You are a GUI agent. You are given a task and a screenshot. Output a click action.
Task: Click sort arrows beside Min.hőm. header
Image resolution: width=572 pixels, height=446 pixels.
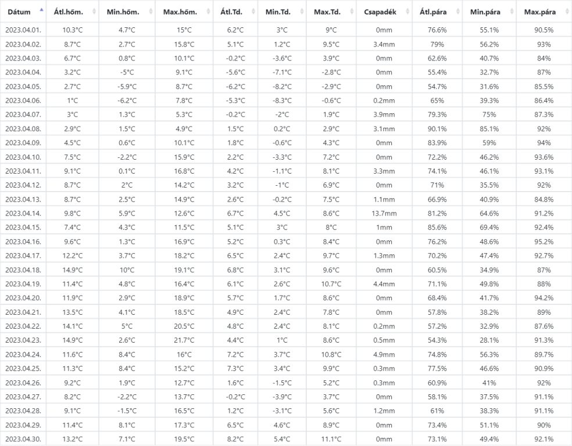tap(152, 12)
